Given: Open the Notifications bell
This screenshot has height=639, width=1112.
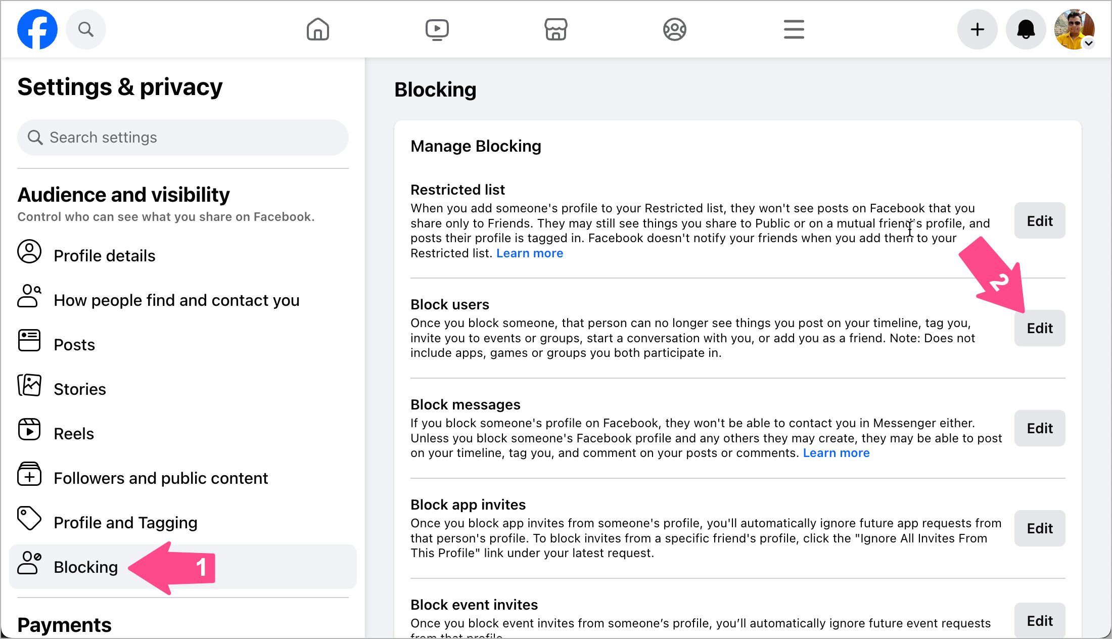Looking at the screenshot, I should pos(1026,29).
